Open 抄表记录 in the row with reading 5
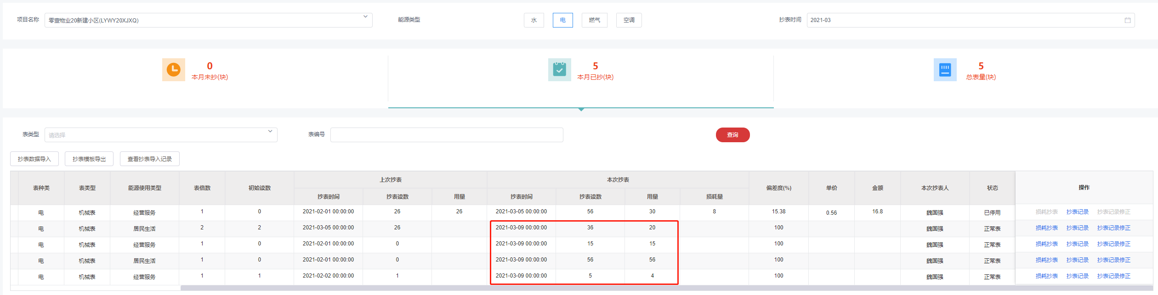Image resolution: width=1158 pixels, height=295 pixels. pyautogui.click(x=1078, y=276)
